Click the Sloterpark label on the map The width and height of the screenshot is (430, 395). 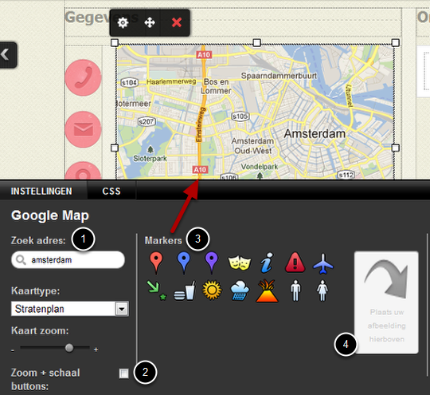click(x=150, y=159)
